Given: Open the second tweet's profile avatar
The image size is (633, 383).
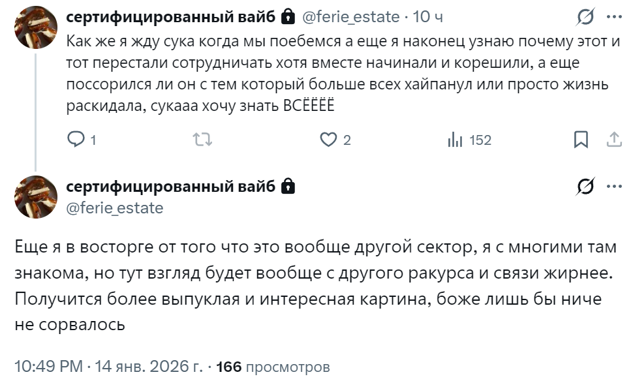Looking at the screenshot, I should [35, 196].
